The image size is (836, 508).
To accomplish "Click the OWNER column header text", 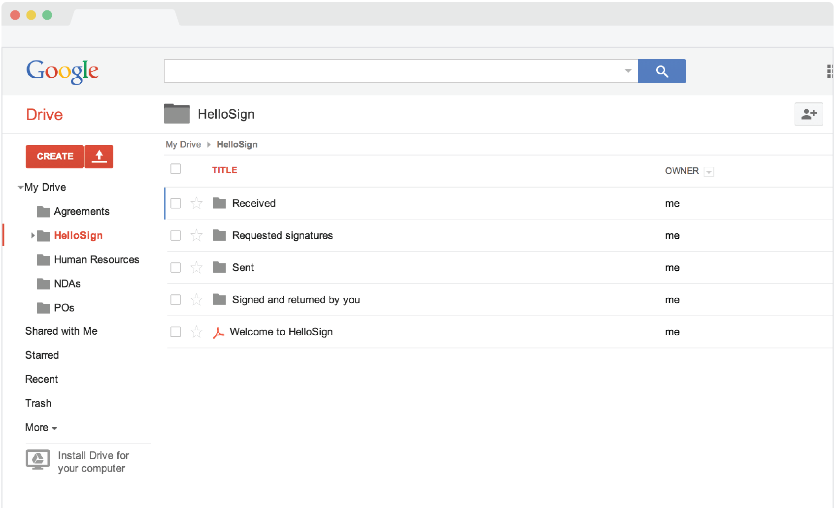I will pyautogui.click(x=682, y=171).
